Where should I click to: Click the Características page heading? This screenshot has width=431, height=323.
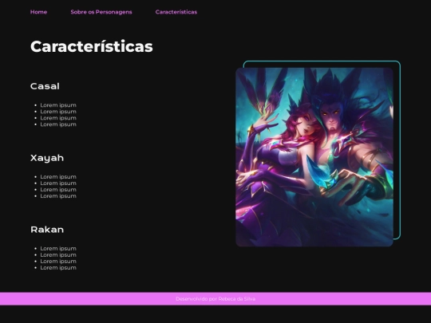[x=92, y=46]
